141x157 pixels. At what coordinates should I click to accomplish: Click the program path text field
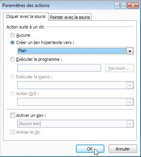point(59,68)
